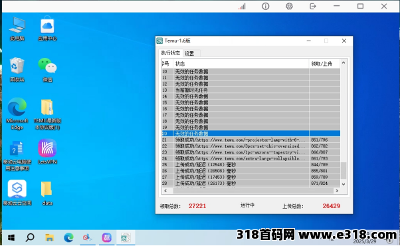This screenshot has height=246, width=400.
Task: Minimize the Temu-1.6版 window
Action: [x=309, y=41]
